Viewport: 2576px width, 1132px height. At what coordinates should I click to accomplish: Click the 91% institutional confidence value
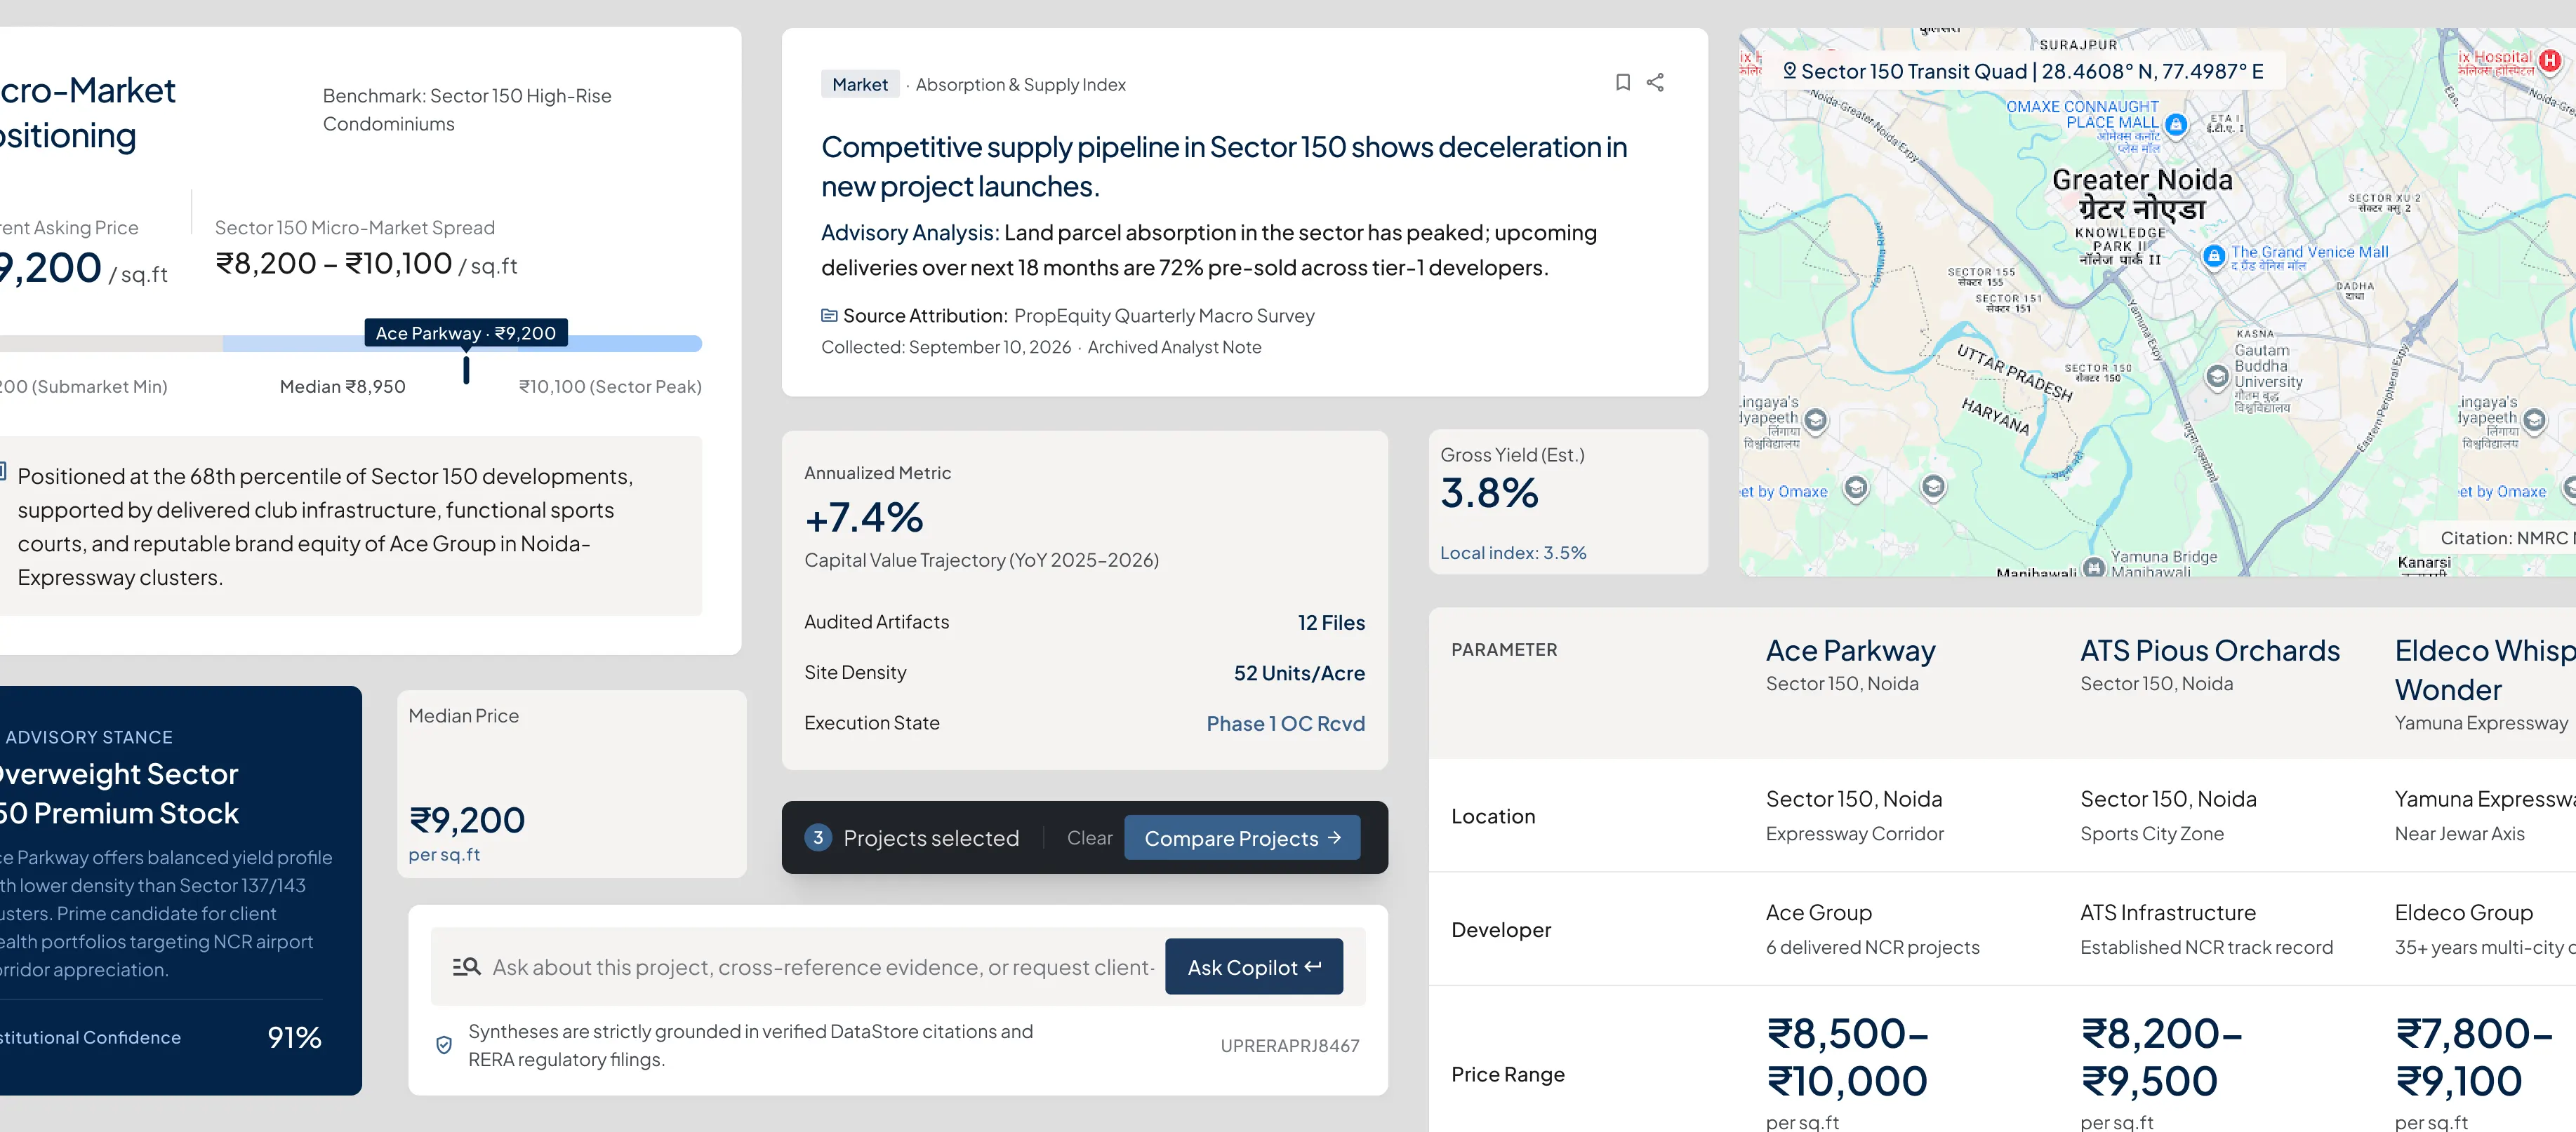point(294,1037)
